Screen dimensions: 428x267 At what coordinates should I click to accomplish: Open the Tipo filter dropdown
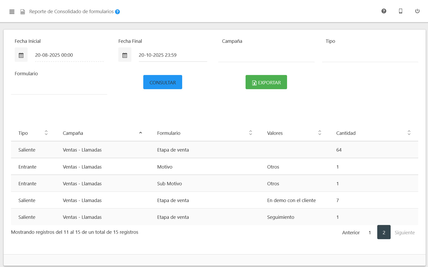370,56
